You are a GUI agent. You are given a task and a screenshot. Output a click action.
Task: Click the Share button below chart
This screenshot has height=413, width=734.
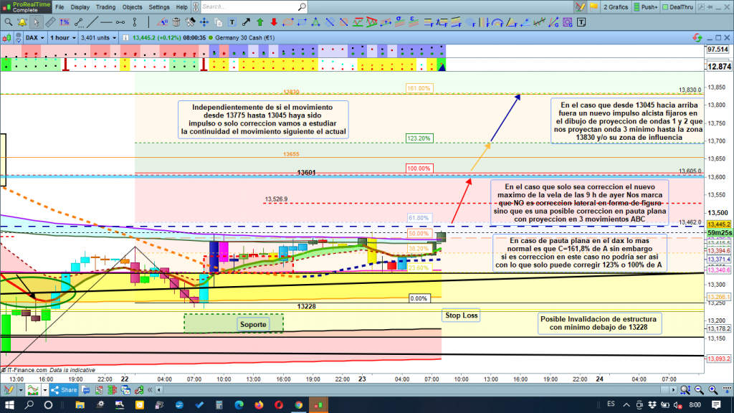[x=63, y=390]
